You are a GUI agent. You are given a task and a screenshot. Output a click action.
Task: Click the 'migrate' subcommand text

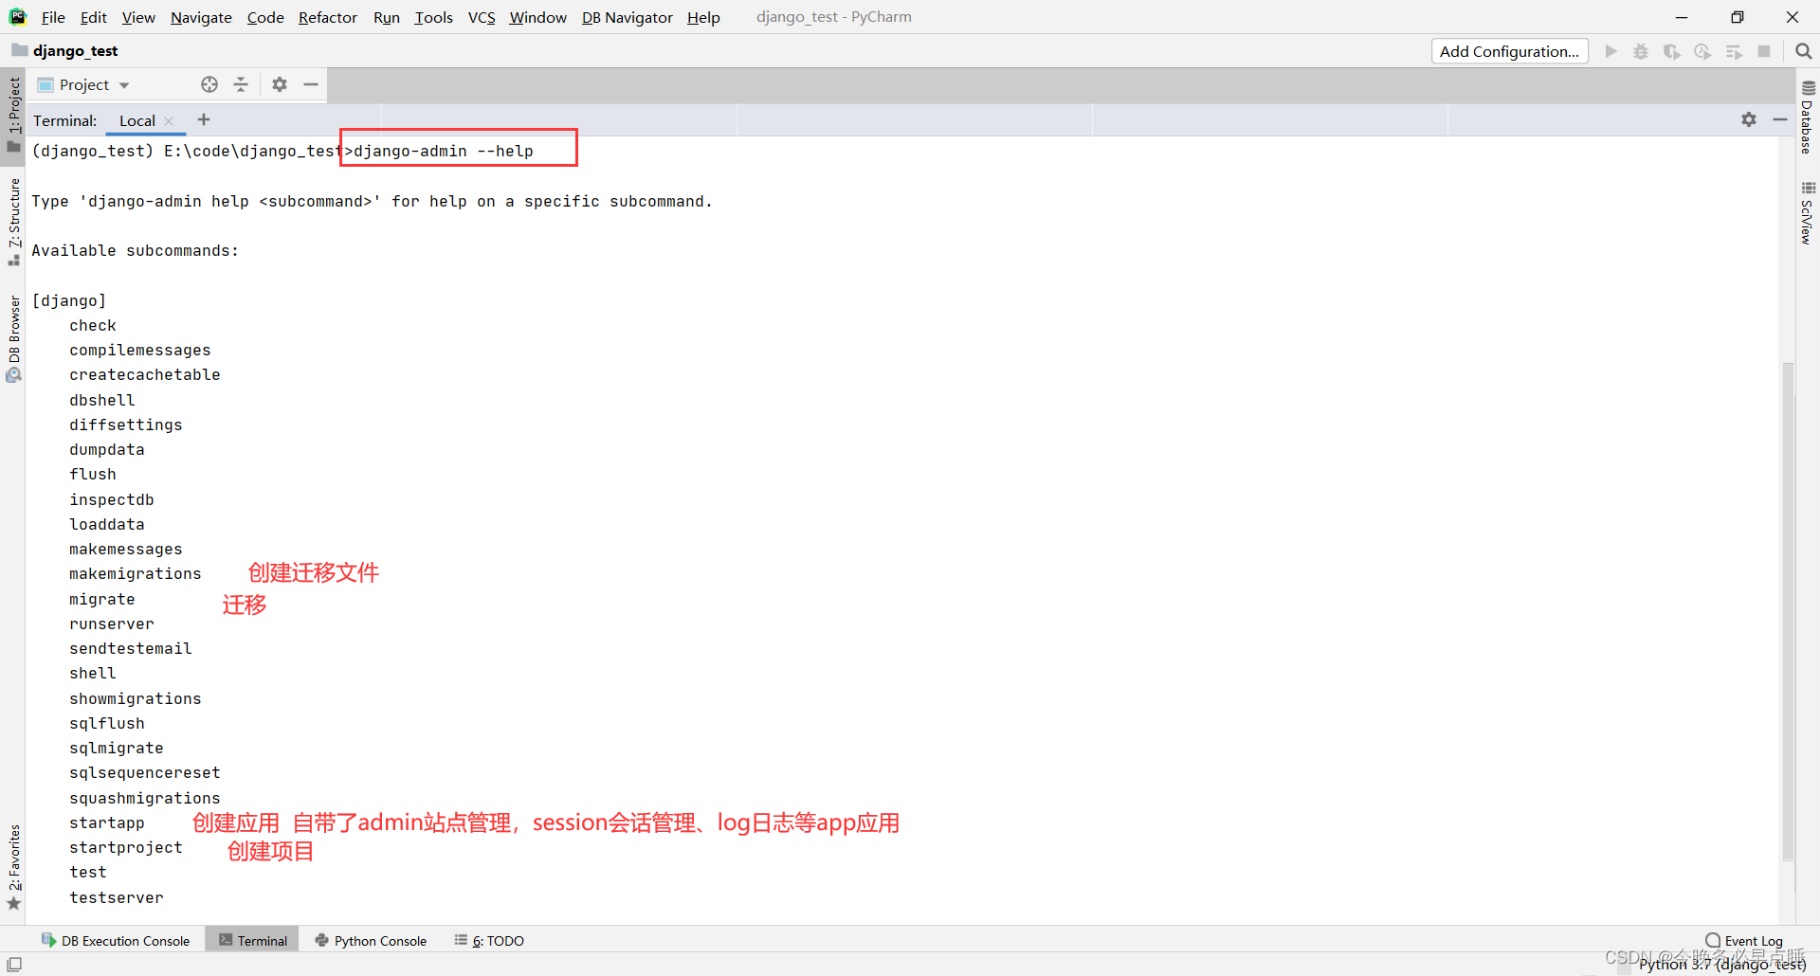(x=101, y=599)
